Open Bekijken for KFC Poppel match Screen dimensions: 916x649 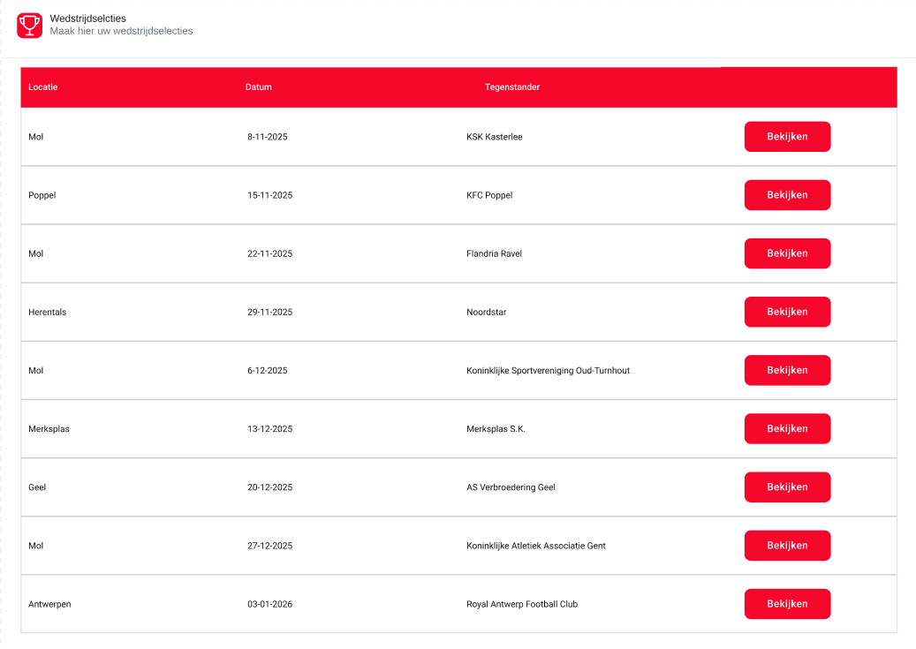[x=787, y=195]
